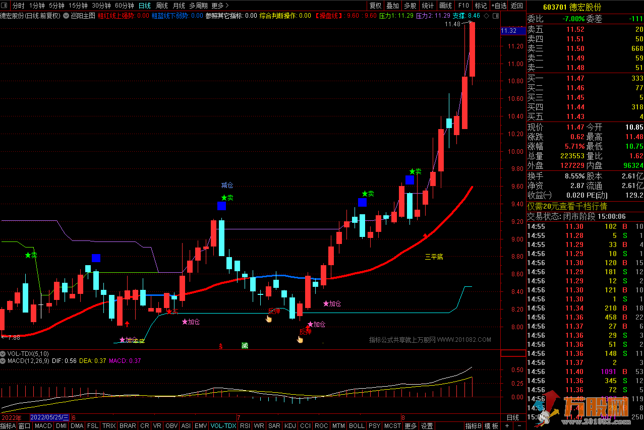Click the 减仓 label on chart

pyautogui.click(x=227, y=185)
